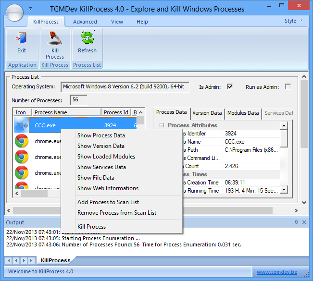Image resolution: width=313 pixels, height=281 pixels.
Task: Open the Style dropdown
Action: point(294,21)
